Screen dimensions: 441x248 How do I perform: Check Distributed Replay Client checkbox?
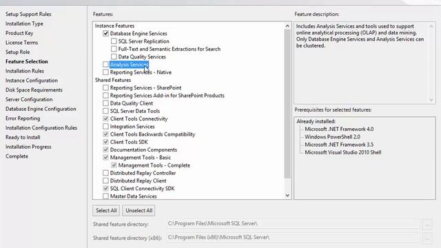(105, 180)
